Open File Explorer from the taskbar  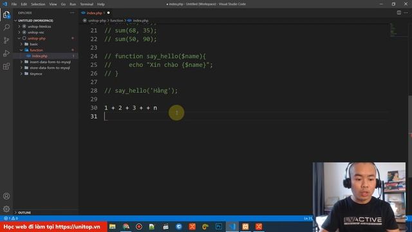pos(113,226)
